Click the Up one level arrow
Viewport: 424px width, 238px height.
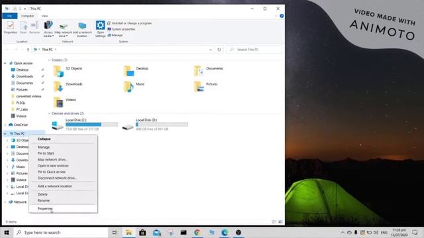point(28,50)
